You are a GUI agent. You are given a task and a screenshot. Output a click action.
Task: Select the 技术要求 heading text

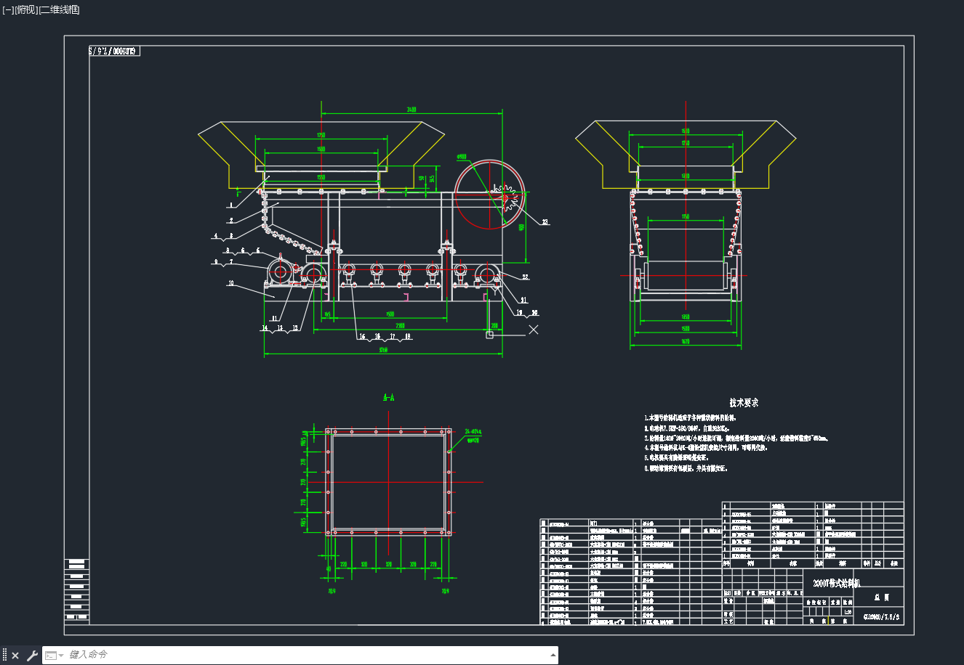[744, 402]
